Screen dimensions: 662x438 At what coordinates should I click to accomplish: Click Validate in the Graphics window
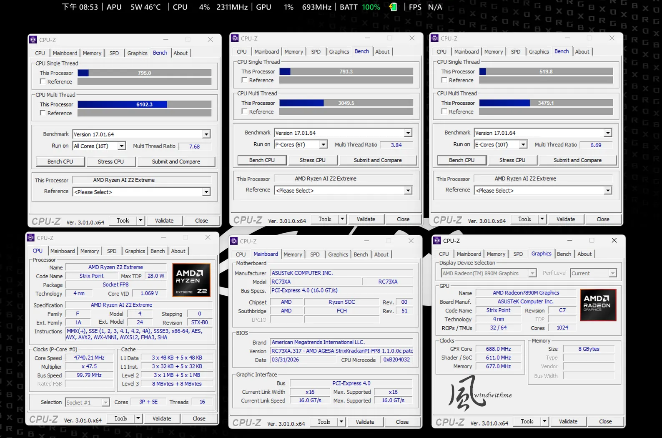tap(568, 421)
